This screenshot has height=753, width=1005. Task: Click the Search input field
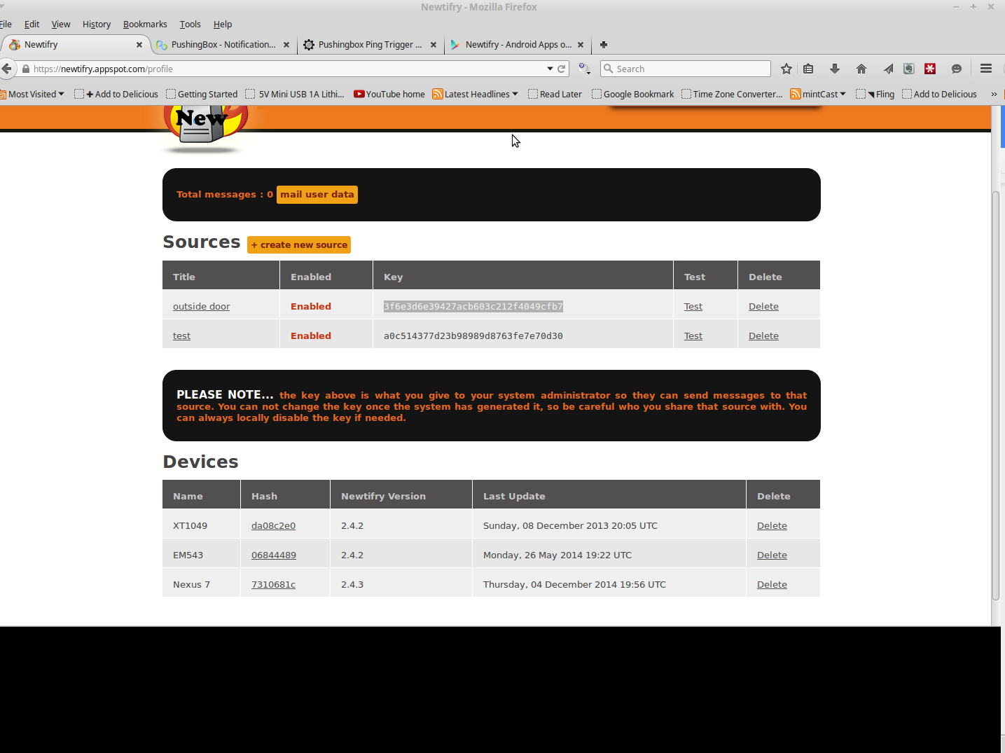click(x=686, y=69)
